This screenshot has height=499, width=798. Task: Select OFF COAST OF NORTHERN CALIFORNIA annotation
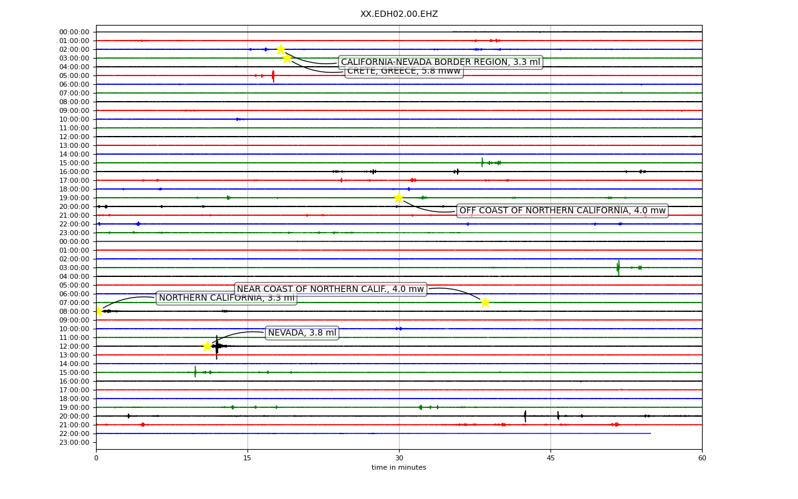click(x=562, y=211)
